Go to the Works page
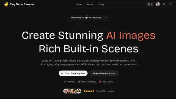This screenshot has width=176, height=99. (90, 4)
